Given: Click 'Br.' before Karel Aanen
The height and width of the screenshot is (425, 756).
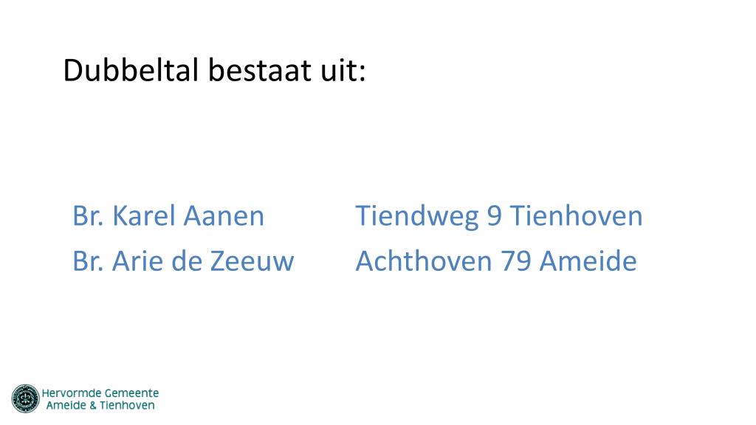Looking at the screenshot, I should [88, 215].
